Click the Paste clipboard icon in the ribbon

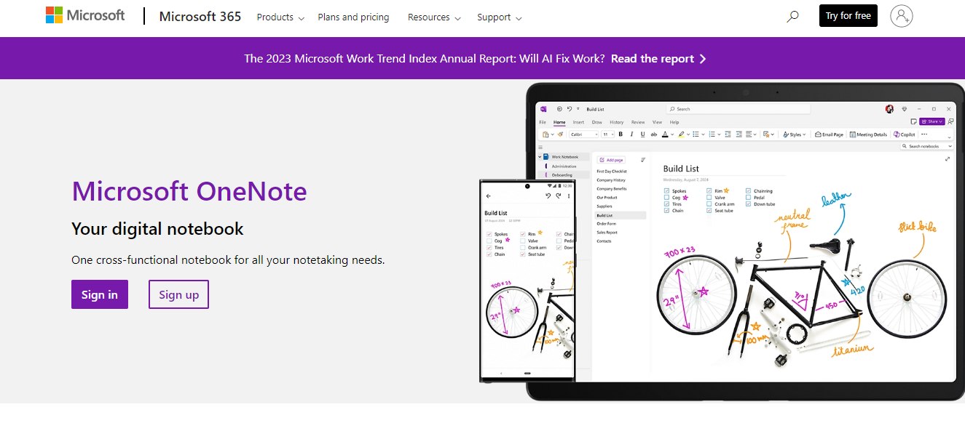545,134
